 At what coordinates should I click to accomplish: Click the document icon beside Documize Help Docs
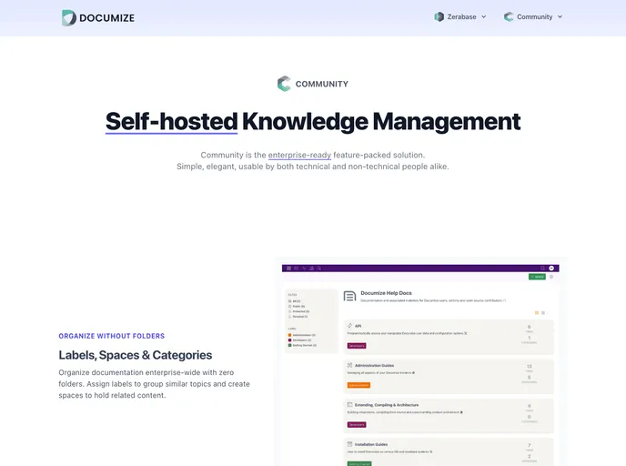[349, 296]
